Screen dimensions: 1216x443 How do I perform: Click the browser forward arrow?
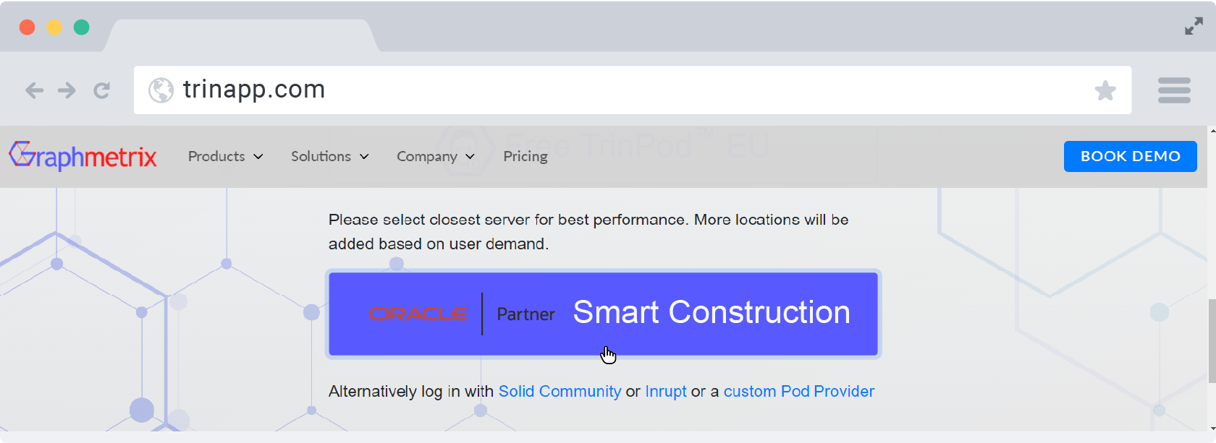pos(67,90)
